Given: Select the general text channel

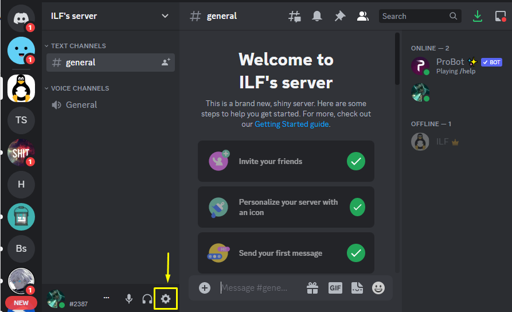Looking at the screenshot, I should (x=110, y=63).
